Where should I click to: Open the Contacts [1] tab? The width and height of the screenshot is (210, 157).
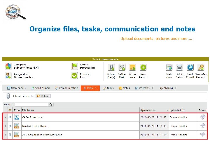[145, 88]
